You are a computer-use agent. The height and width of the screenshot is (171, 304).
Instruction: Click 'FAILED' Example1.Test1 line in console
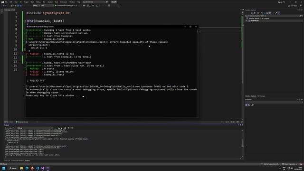[x=45, y=75]
